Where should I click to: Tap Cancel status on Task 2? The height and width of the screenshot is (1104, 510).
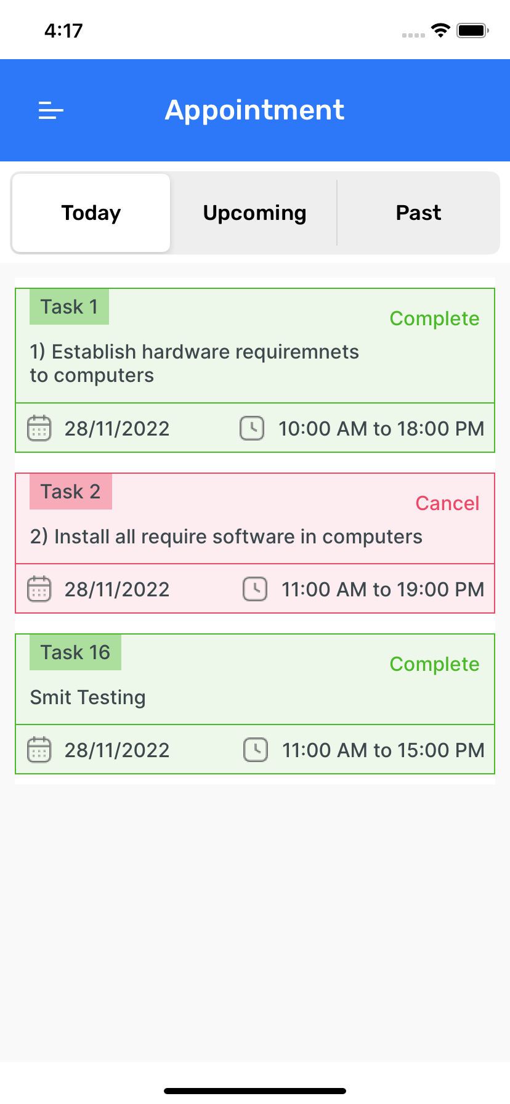[447, 503]
